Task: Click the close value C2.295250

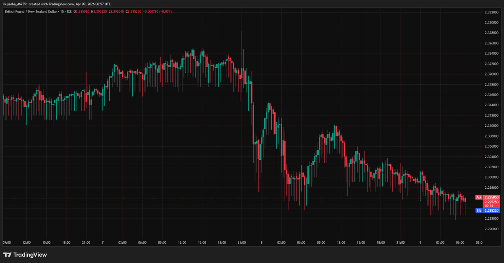Action: coord(134,11)
